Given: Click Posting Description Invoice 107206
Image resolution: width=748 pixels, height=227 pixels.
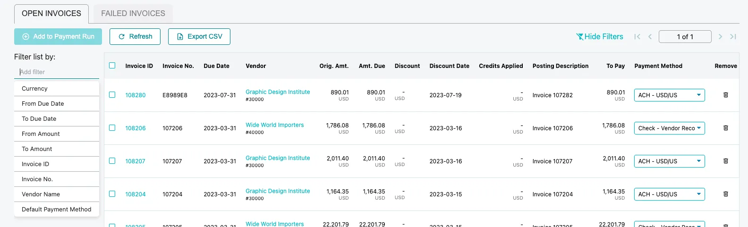Looking at the screenshot, I should click(x=552, y=128).
